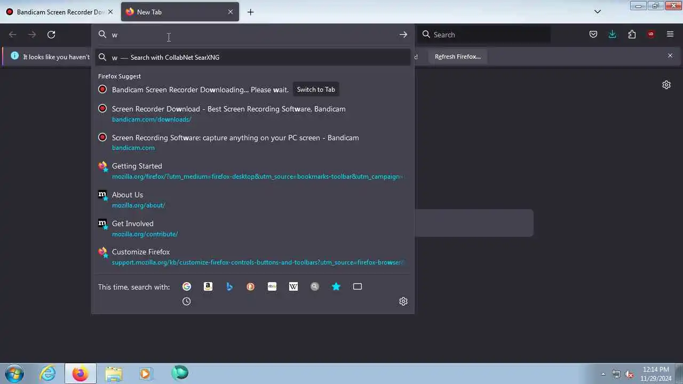Dismiss the notification bar
This screenshot has width=683, height=384.
[x=670, y=55]
